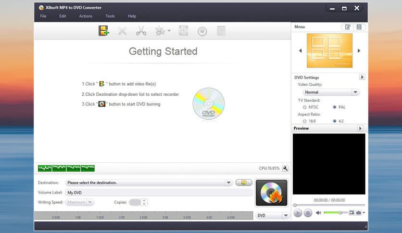Minimize the converter window
Screen dimensions: 402x233
point(332,9)
